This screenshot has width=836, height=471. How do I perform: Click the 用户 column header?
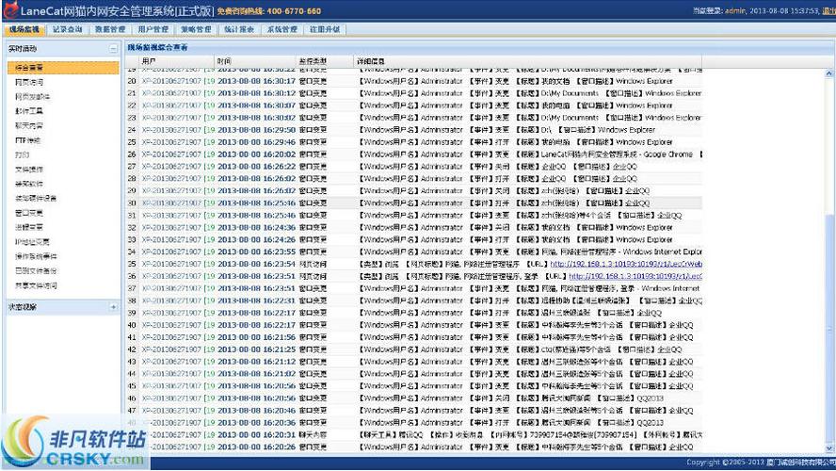[x=177, y=61]
